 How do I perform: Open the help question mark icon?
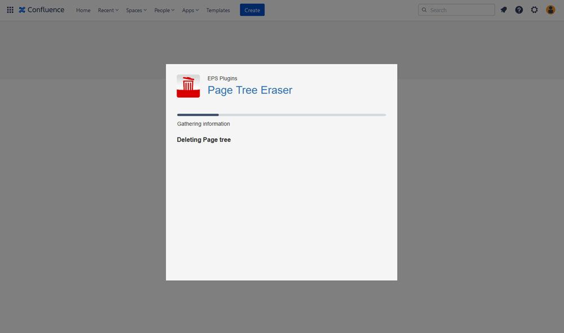[x=519, y=10]
